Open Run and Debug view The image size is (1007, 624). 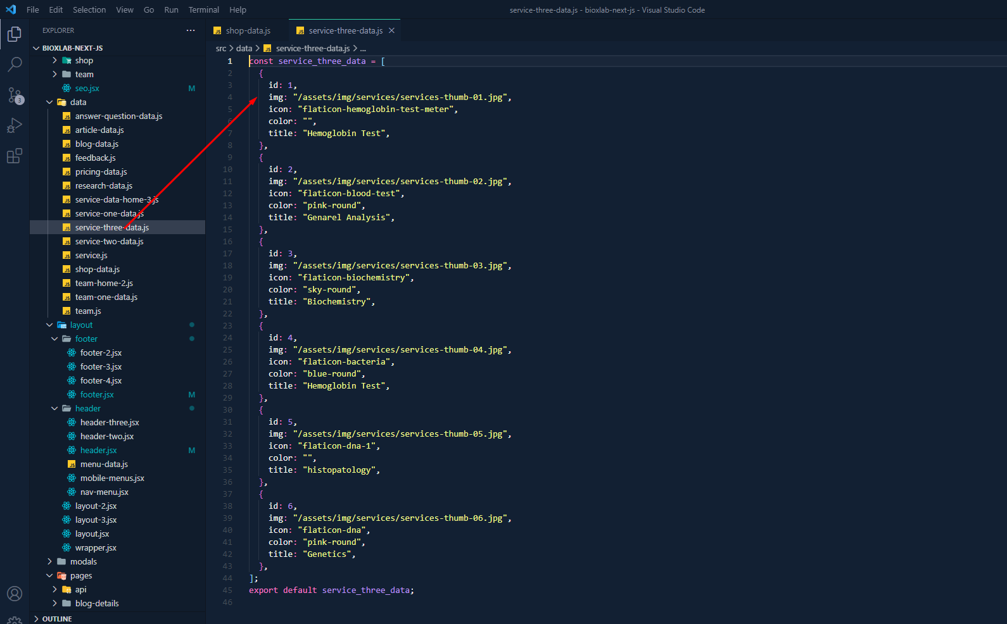15,125
